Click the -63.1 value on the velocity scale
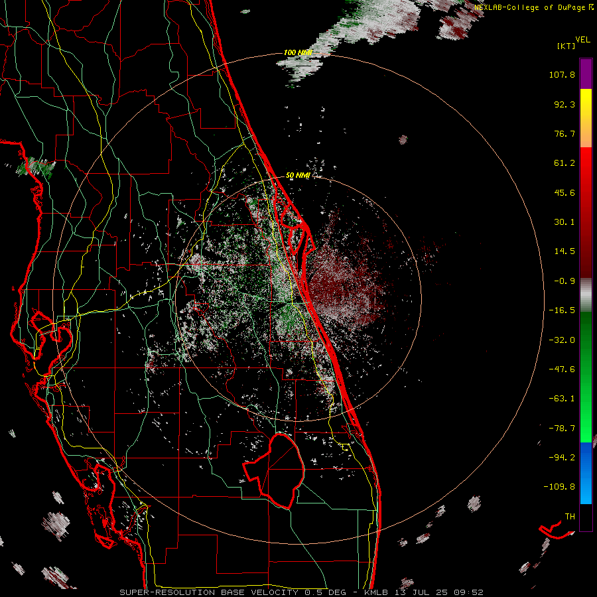The image size is (597, 597). [x=562, y=399]
